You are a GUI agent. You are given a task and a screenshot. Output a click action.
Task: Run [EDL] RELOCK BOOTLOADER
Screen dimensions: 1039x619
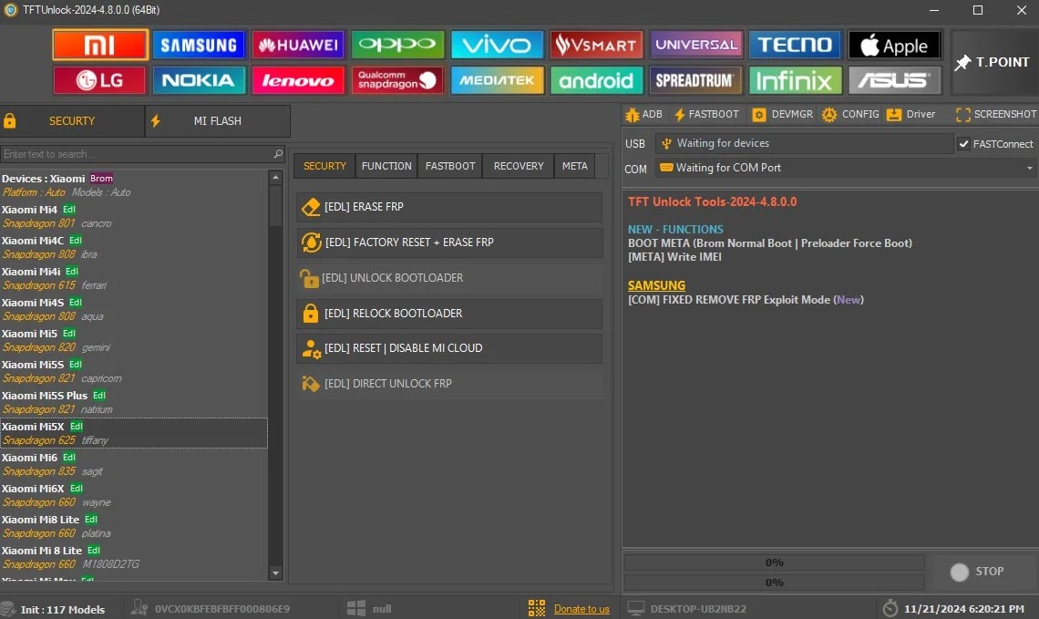pos(449,313)
